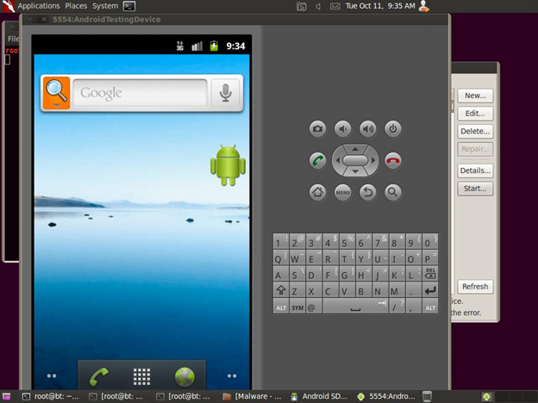Image resolution: width=538 pixels, height=403 pixels.
Task: Open the Applications menu
Action: tap(38, 5)
